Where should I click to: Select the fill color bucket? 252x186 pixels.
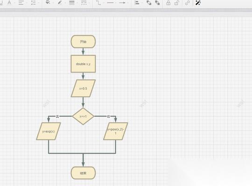(48, 2)
